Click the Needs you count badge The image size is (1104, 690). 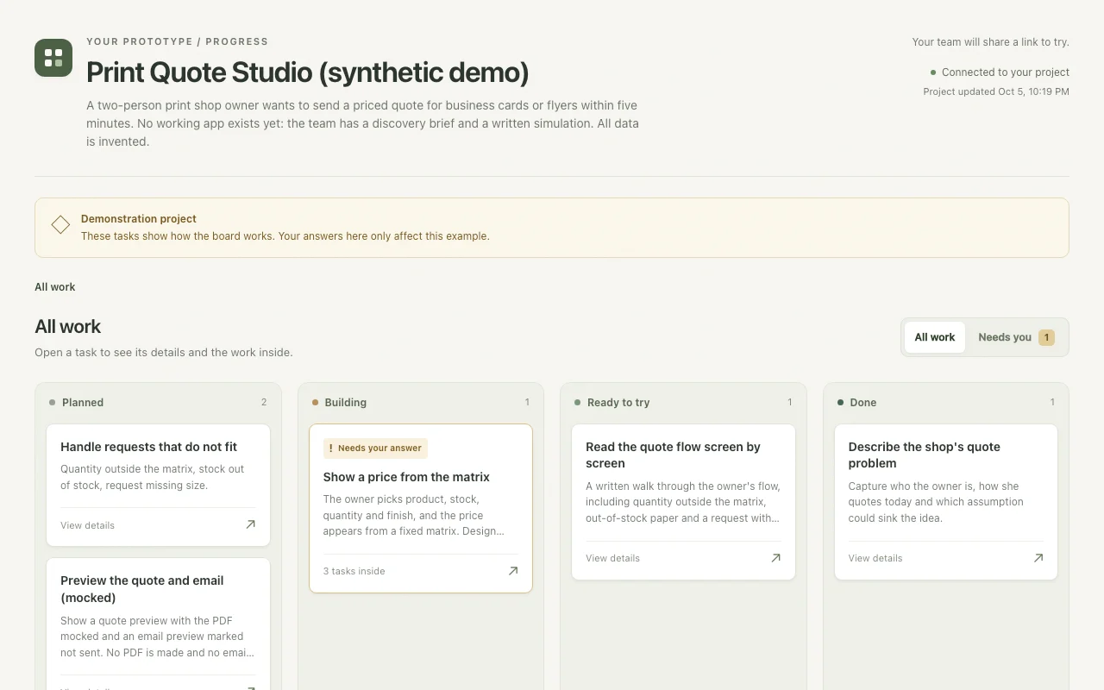(1046, 337)
